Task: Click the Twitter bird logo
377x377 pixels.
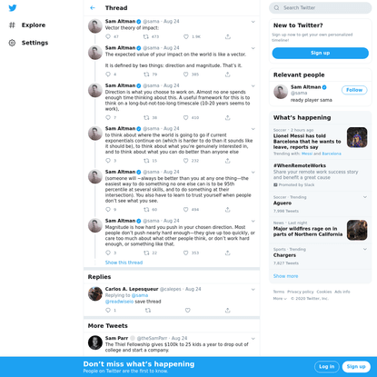Action: (13, 8)
